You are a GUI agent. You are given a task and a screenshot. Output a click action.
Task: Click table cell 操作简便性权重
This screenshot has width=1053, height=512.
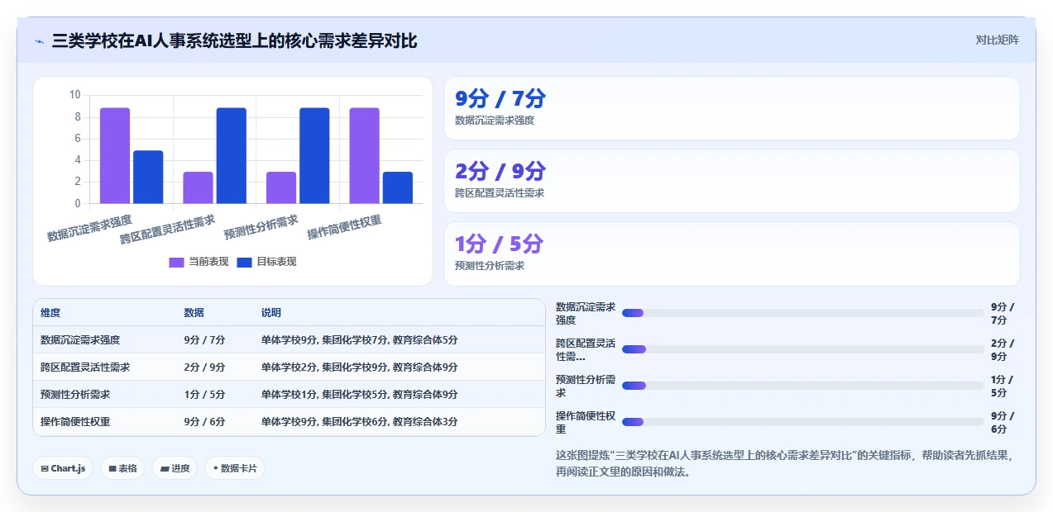[75, 422]
